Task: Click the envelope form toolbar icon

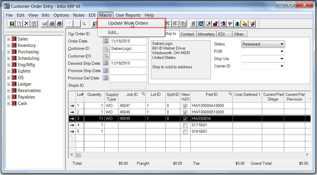Action: [45, 24]
